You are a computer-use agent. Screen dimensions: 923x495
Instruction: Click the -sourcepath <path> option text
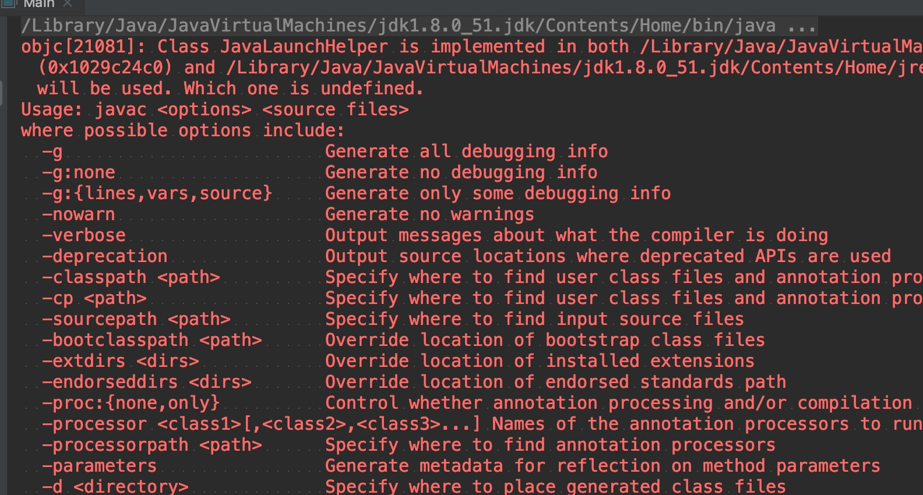136,320
